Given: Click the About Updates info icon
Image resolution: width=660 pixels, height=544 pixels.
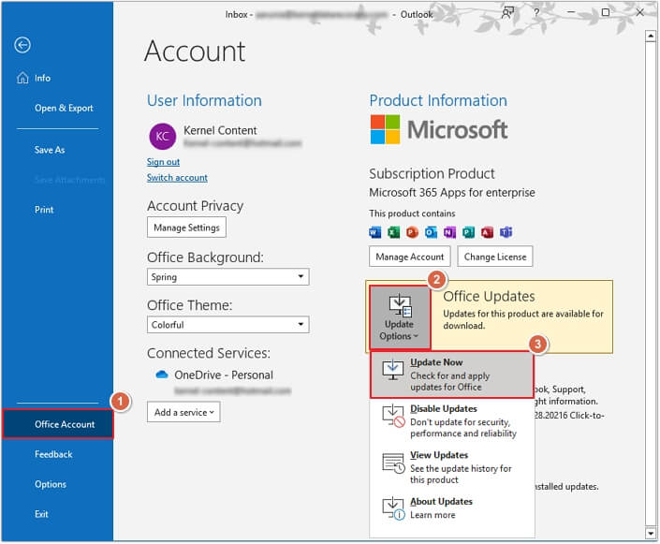Looking at the screenshot, I should pyautogui.click(x=393, y=508).
